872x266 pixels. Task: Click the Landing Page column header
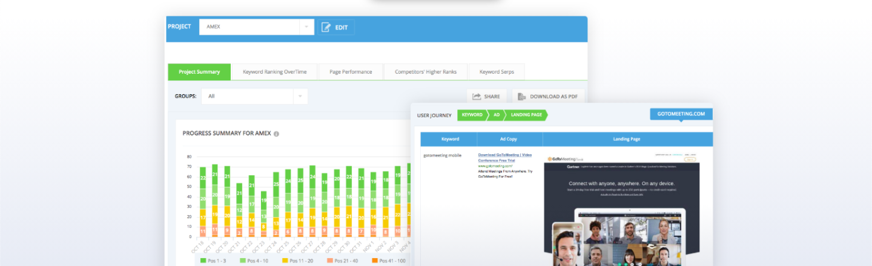(x=627, y=139)
